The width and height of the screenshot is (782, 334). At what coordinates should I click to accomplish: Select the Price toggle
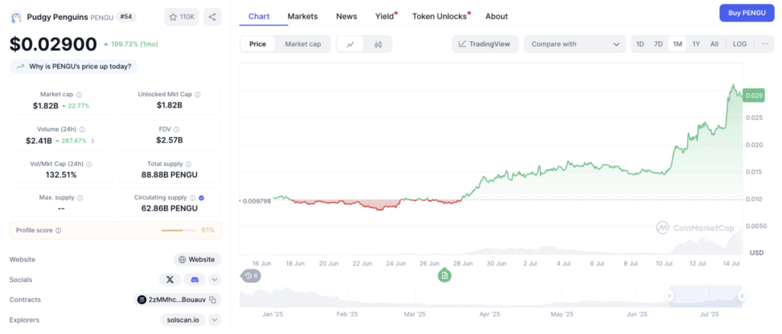click(x=258, y=44)
